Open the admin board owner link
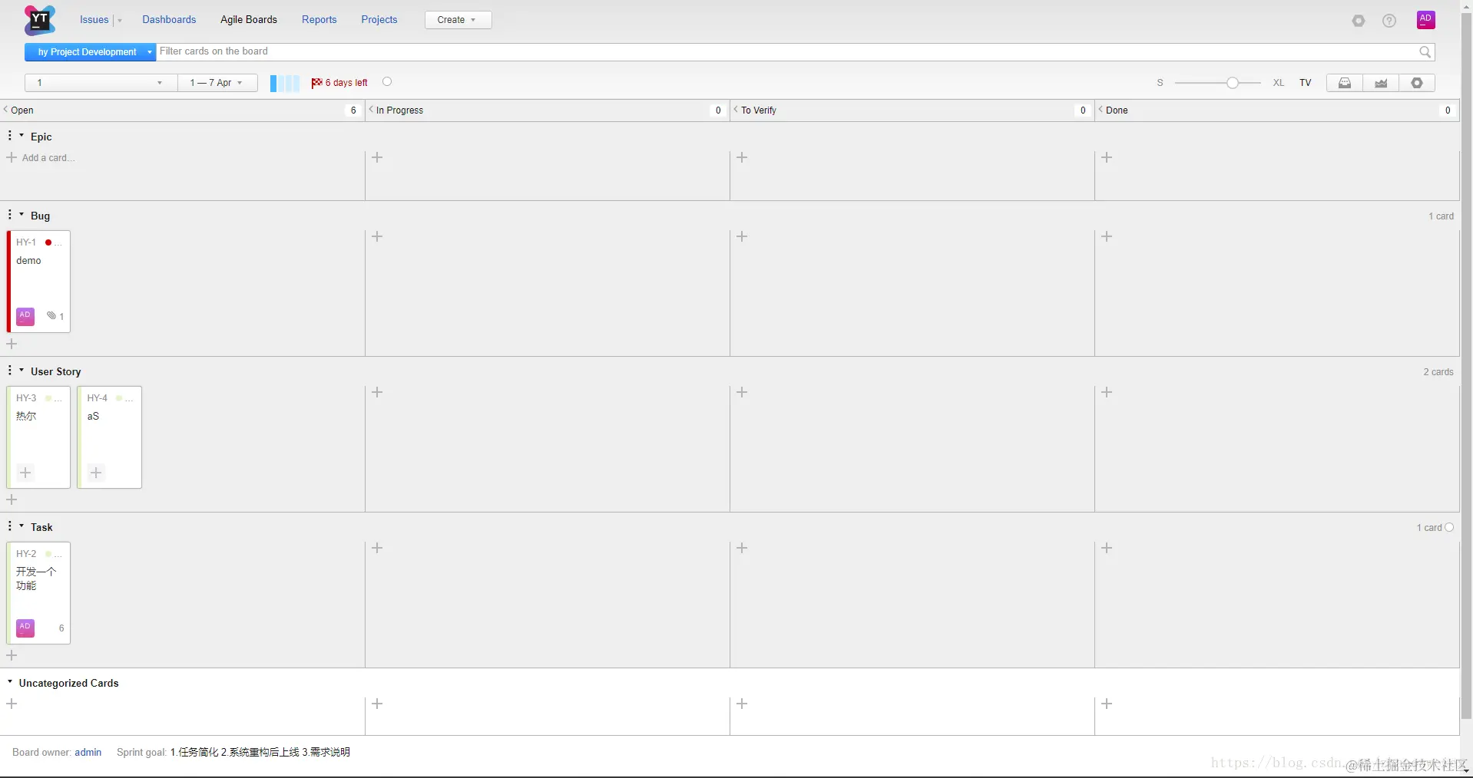This screenshot has width=1473, height=778. coord(88,752)
